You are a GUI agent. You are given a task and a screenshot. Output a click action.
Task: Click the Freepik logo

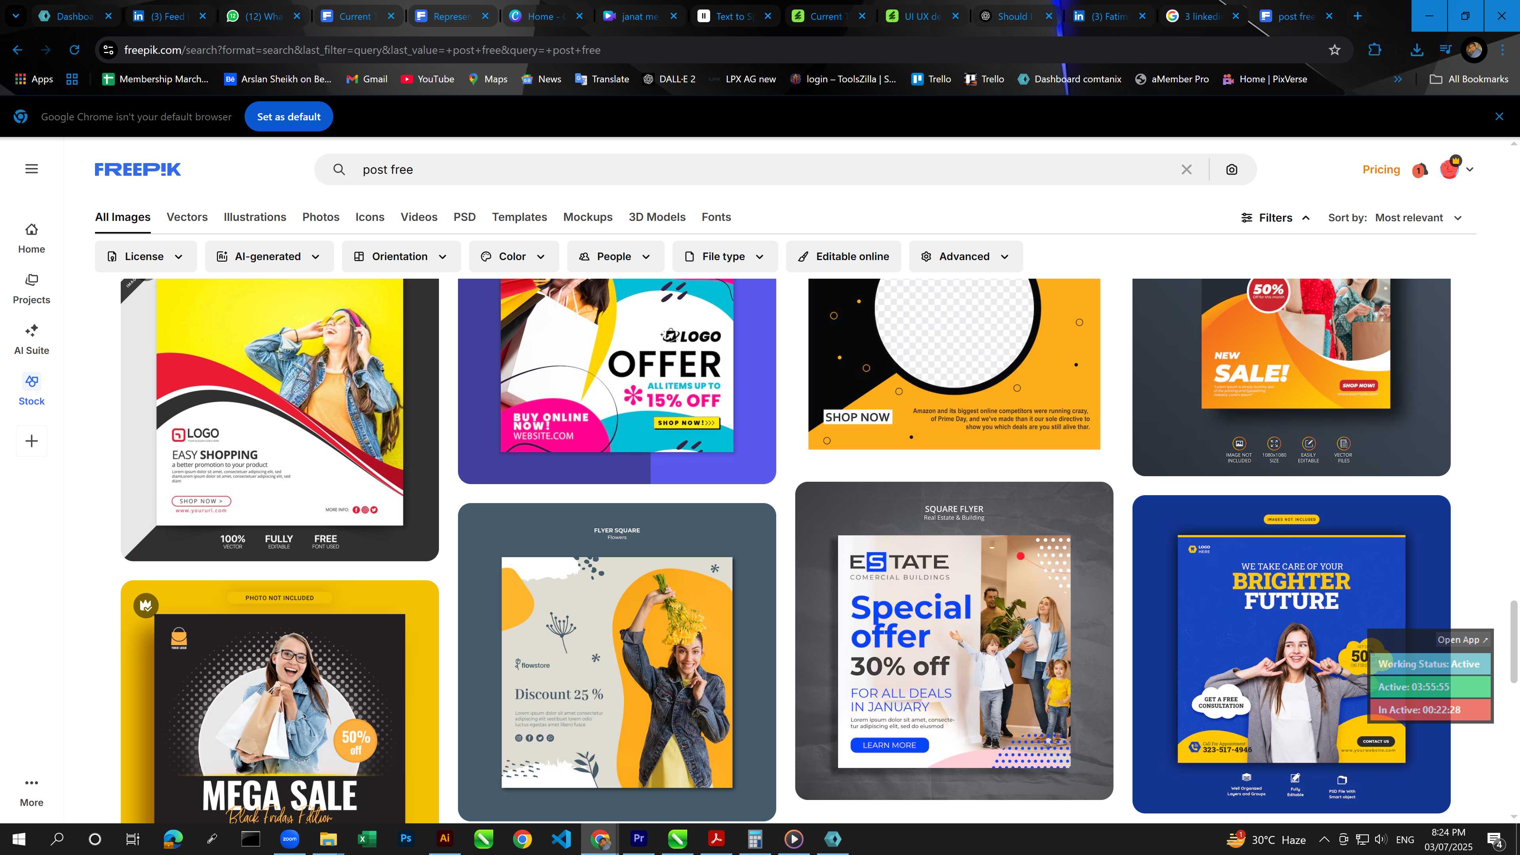pyautogui.click(x=138, y=169)
